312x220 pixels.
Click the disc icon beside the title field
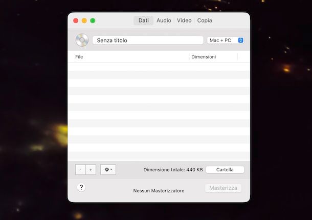[82, 40]
